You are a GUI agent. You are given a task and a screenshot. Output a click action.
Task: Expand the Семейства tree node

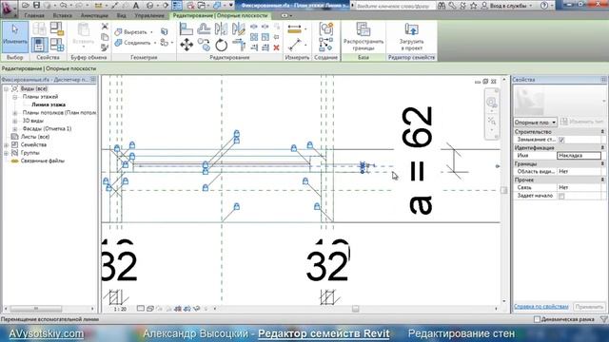point(7,144)
